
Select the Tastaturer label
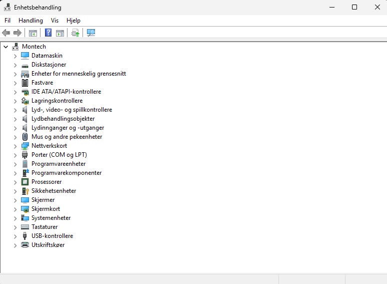tap(44, 227)
